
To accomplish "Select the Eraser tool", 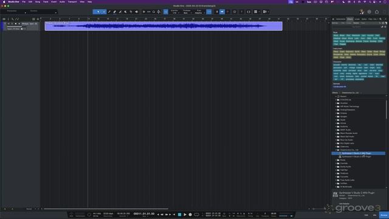I will point(115,12).
